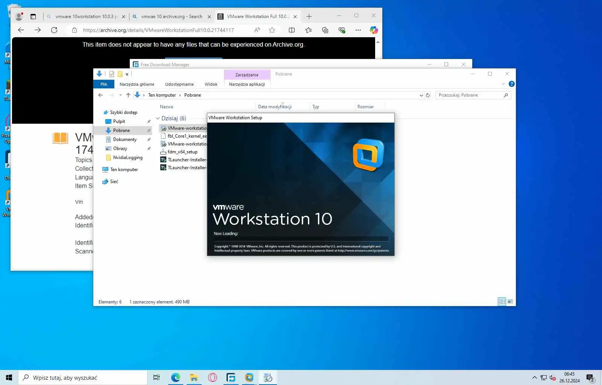Open Edge tab actions menu icon
The width and height of the screenshot is (602, 385).
33,17
